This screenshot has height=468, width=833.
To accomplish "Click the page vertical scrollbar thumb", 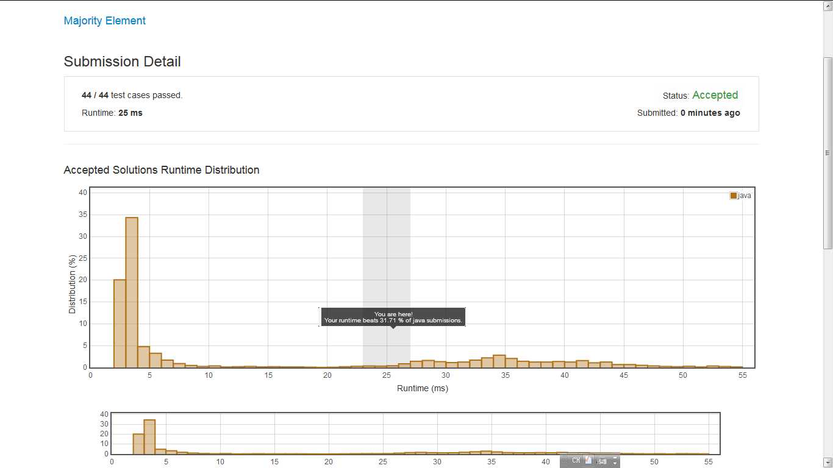I will [x=828, y=152].
